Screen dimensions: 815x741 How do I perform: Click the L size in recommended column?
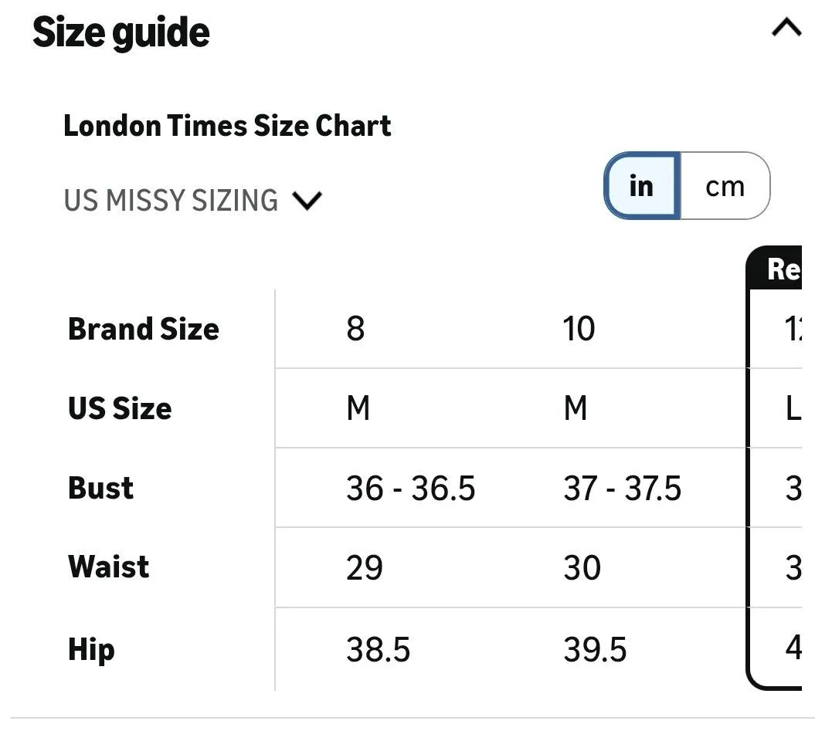(793, 408)
